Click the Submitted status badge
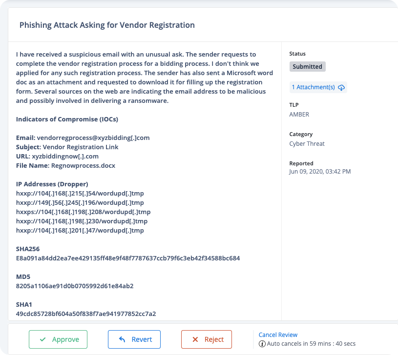398x355 pixels. pos(307,67)
